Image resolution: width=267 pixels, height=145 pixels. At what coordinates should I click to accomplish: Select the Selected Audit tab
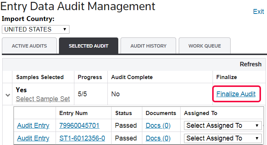tap(89, 46)
